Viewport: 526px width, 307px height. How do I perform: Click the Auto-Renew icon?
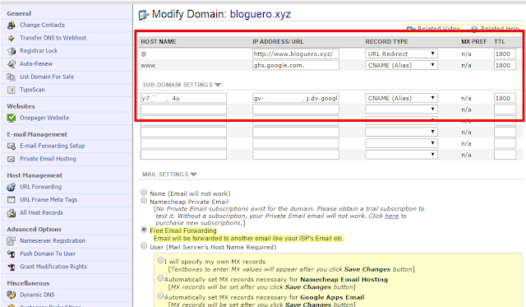pos(12,64)
